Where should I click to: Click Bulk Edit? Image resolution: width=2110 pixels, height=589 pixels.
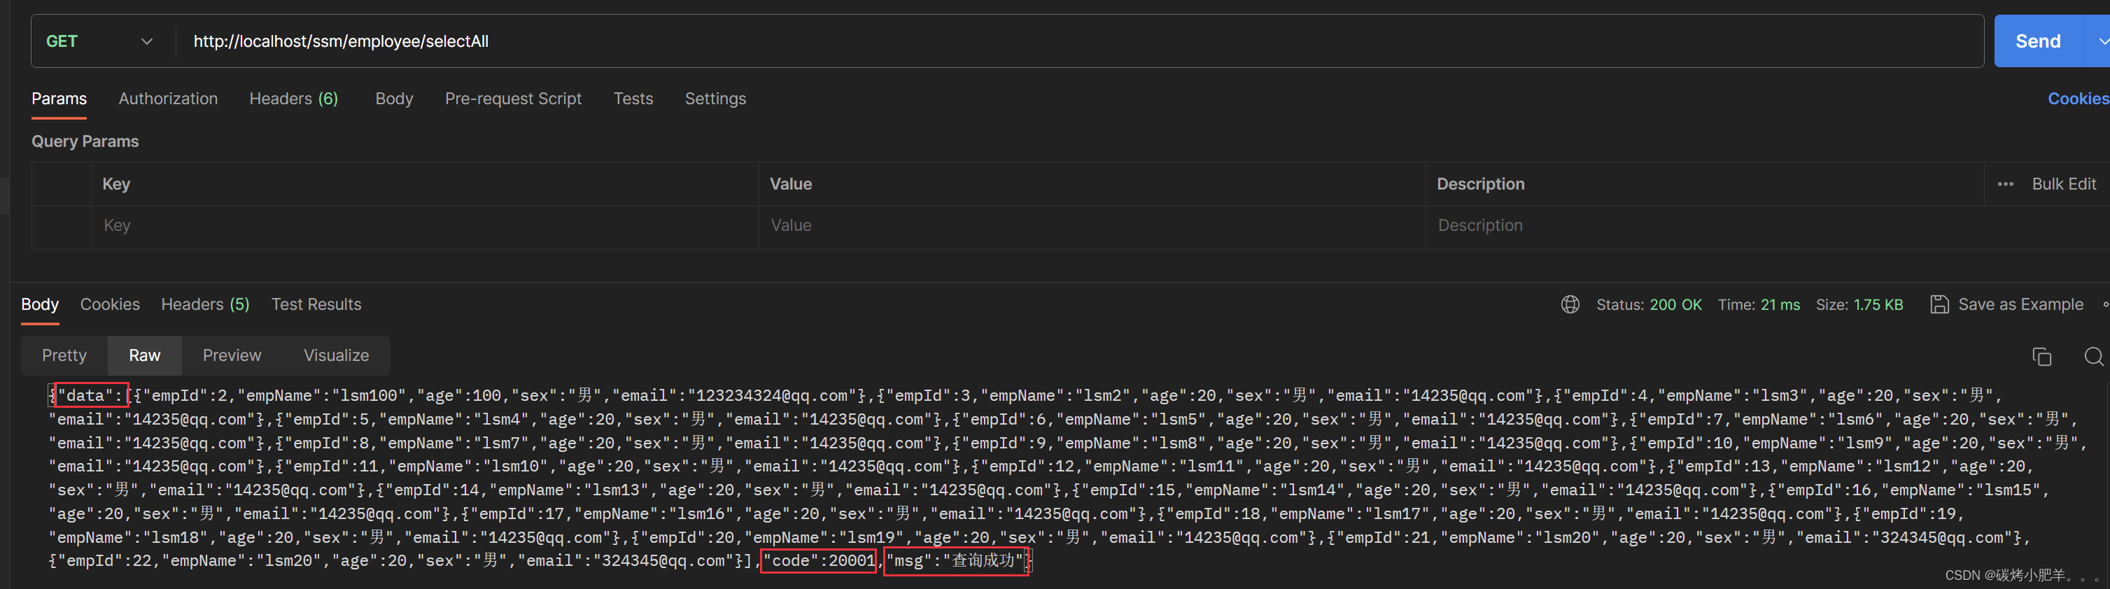(x=2063, y=184)
